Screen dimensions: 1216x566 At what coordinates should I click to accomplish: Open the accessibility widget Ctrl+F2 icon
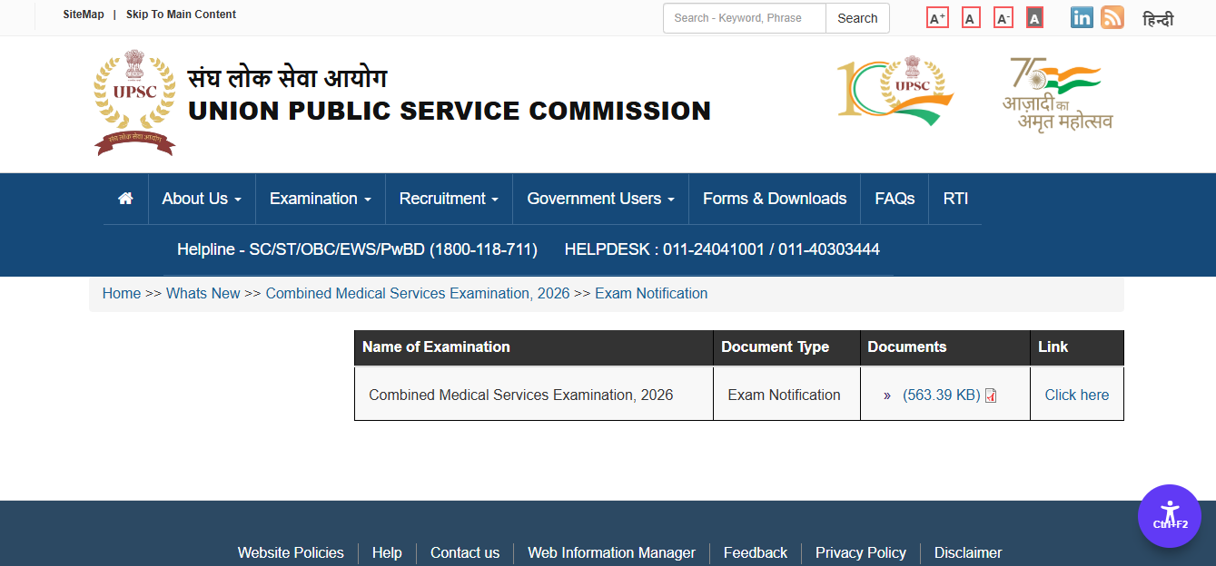tap(1169, 515)
